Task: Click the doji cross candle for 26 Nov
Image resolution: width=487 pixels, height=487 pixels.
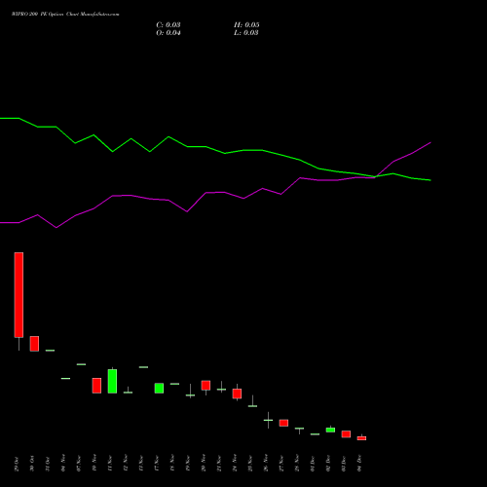Action: [268, 420]
